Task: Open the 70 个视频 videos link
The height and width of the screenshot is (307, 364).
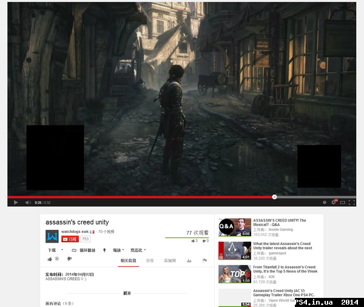Action: [x=106, y=232]
